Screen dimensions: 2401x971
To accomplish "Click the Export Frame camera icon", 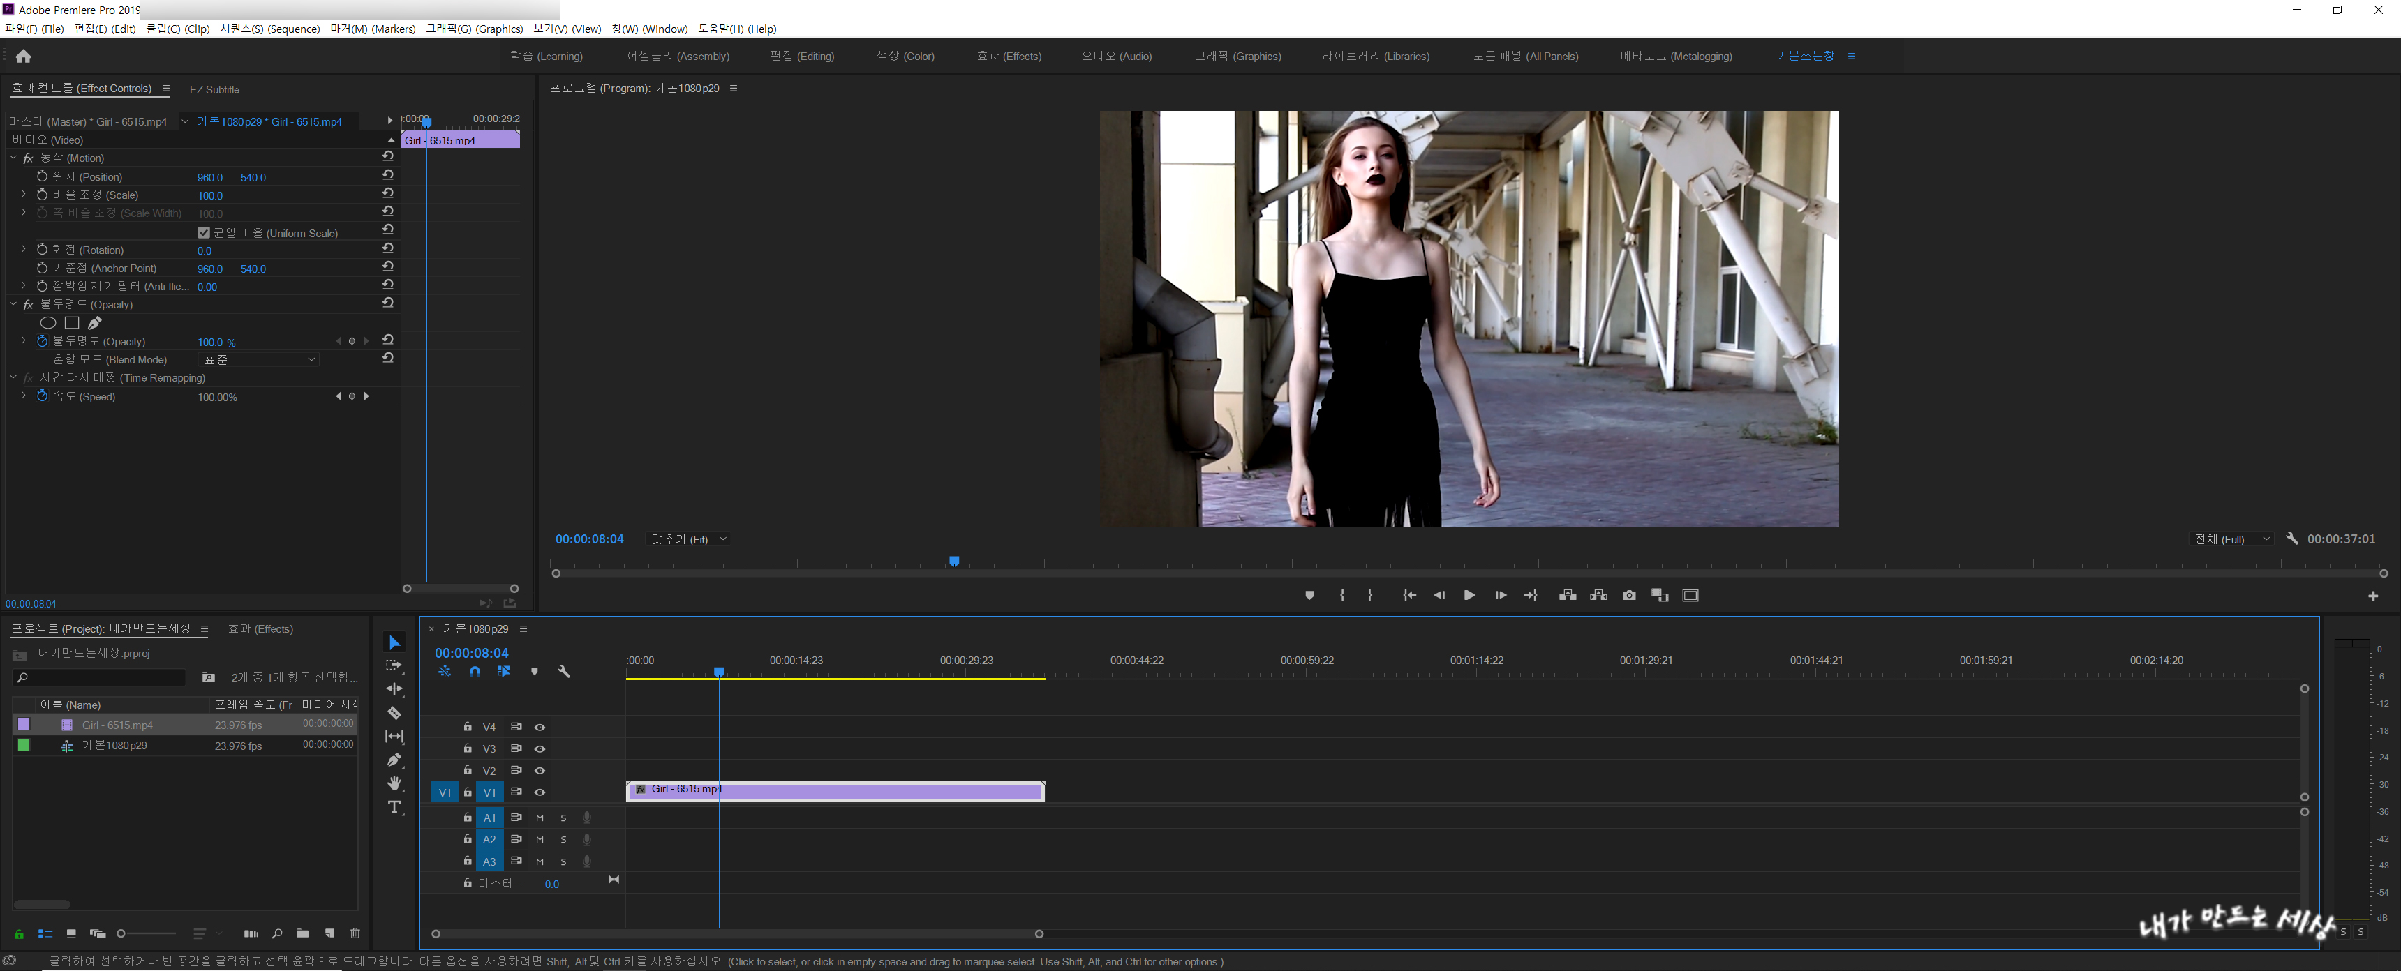I will click(1628, 596).
